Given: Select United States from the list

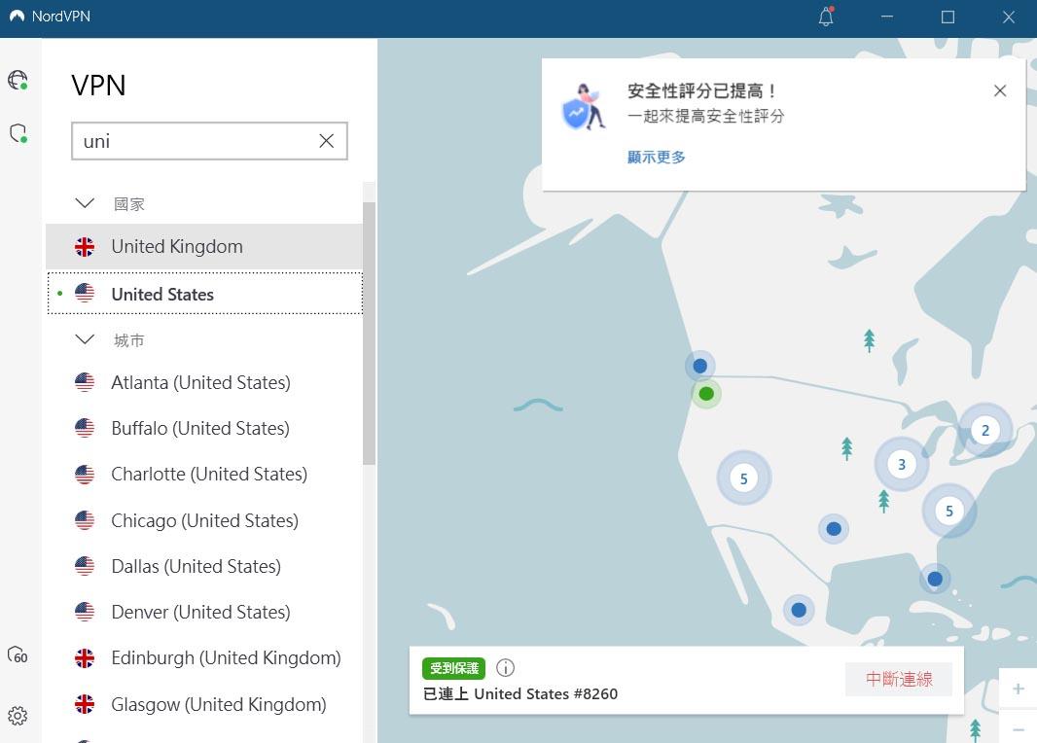Looking at the screenshot, I should click(x=204, y=293).
